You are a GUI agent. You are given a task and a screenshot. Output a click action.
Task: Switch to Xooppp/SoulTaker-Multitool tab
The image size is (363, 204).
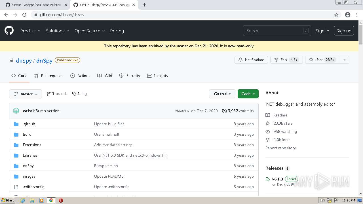pos(37,5)
